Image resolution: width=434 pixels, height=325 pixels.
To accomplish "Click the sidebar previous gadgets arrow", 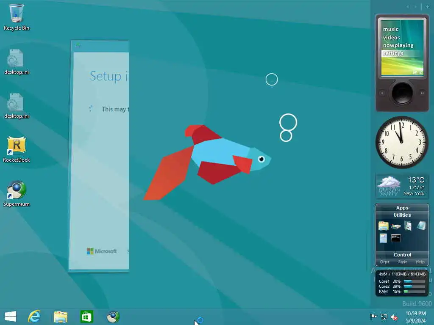I will tap(408, 7).
